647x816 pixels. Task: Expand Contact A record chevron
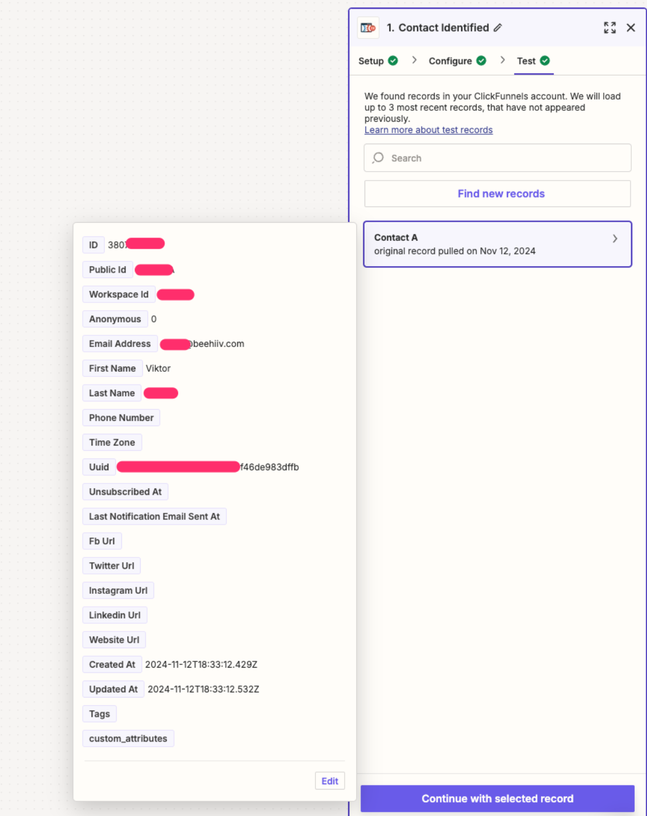coord(615,239)
